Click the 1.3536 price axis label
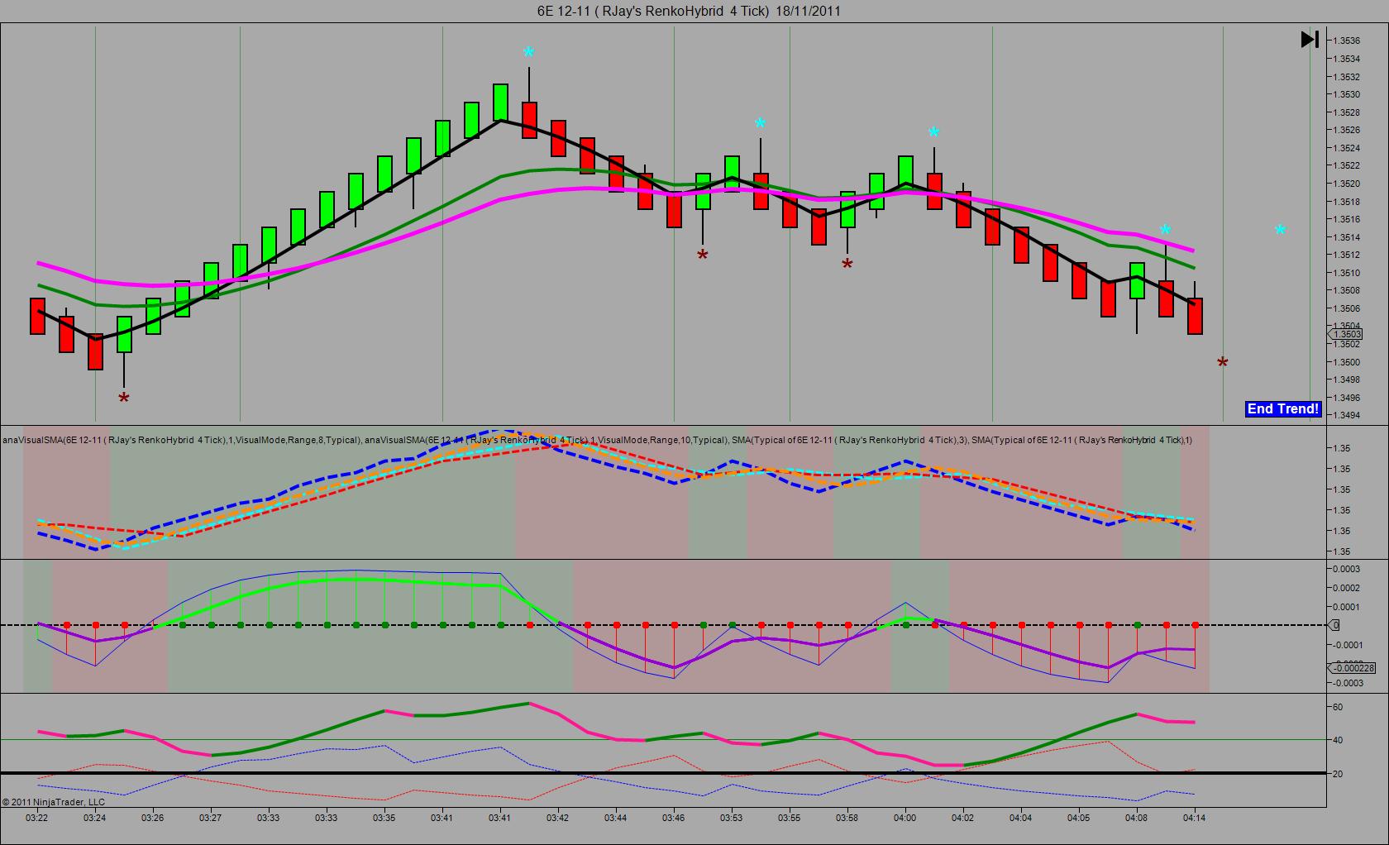Image resolution: width=1389 pixels, height=845 pixels. click(x=1347, y=41)
